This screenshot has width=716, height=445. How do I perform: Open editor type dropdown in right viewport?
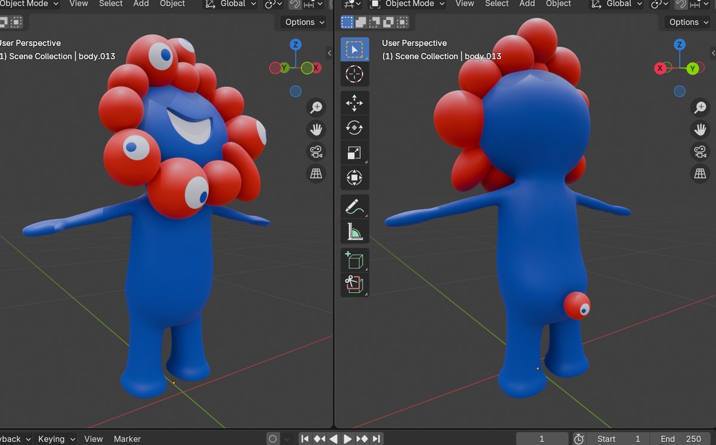(351, 4)
